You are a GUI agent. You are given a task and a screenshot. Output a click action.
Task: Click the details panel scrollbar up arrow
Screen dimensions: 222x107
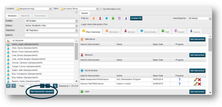tap(210, 36)
